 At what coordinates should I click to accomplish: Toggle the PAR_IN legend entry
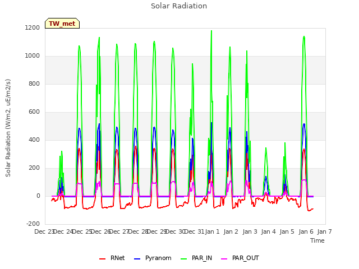[196, 258]
